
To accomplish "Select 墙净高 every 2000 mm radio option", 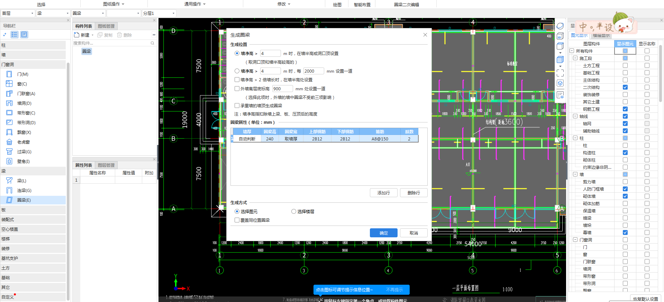I will [237, 71].
